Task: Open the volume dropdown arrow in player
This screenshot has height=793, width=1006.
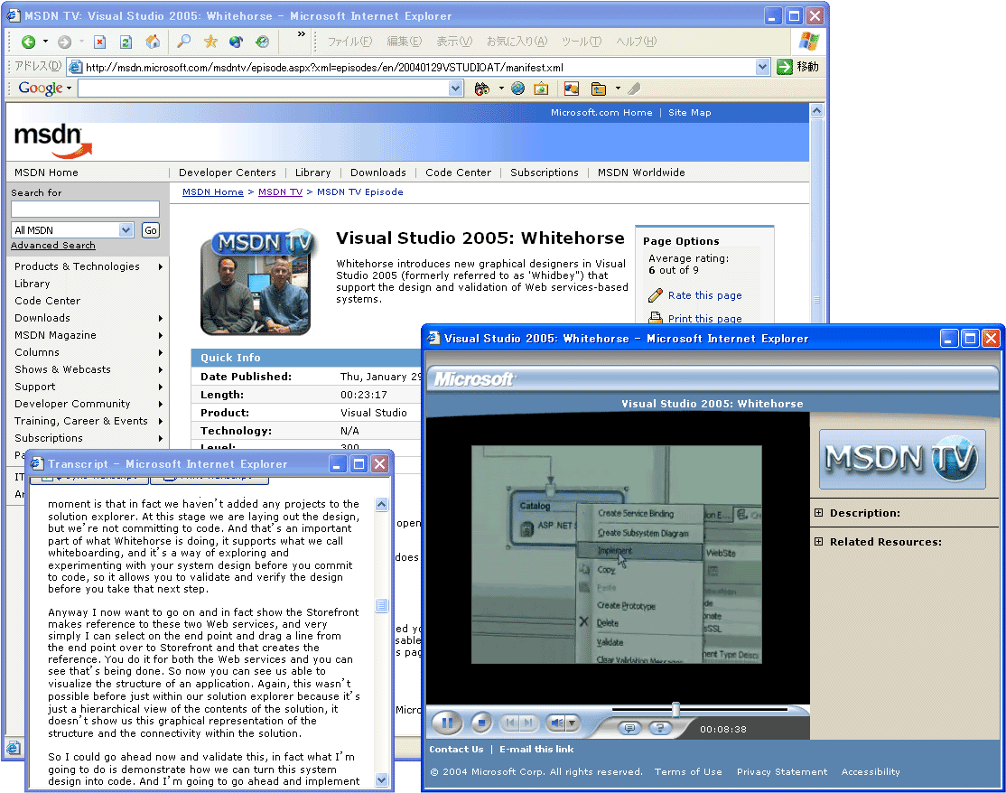Action: pyautogui.click(x=572, y=723)
